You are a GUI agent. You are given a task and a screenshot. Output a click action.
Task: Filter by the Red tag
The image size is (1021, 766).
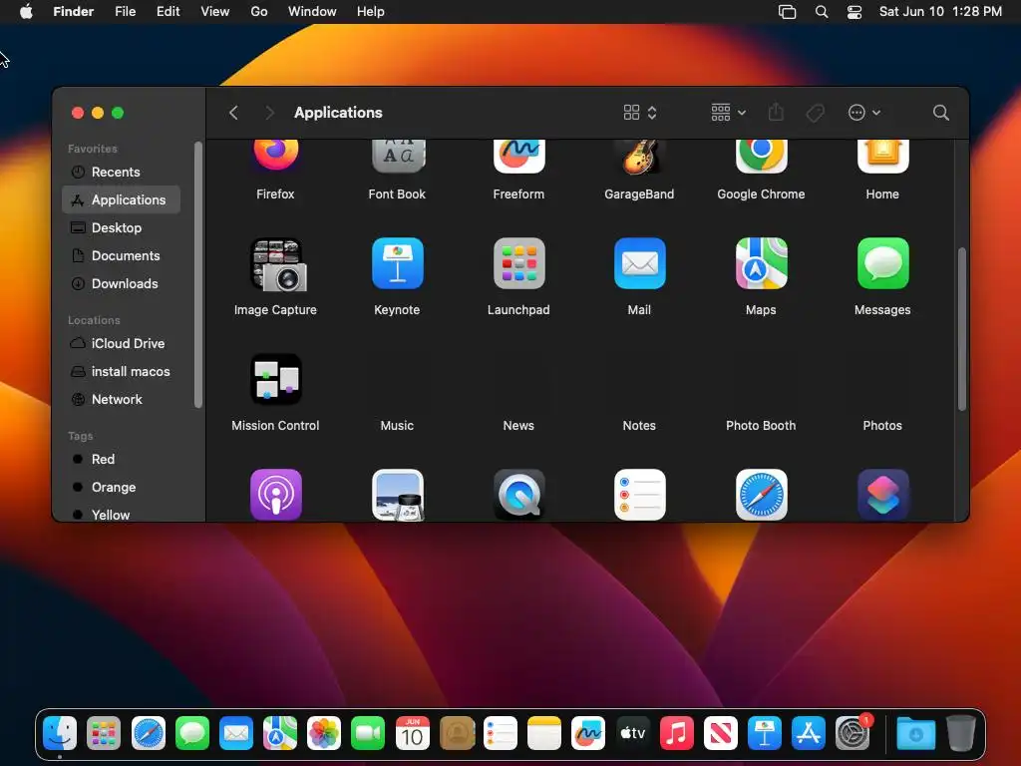[121, 459]
